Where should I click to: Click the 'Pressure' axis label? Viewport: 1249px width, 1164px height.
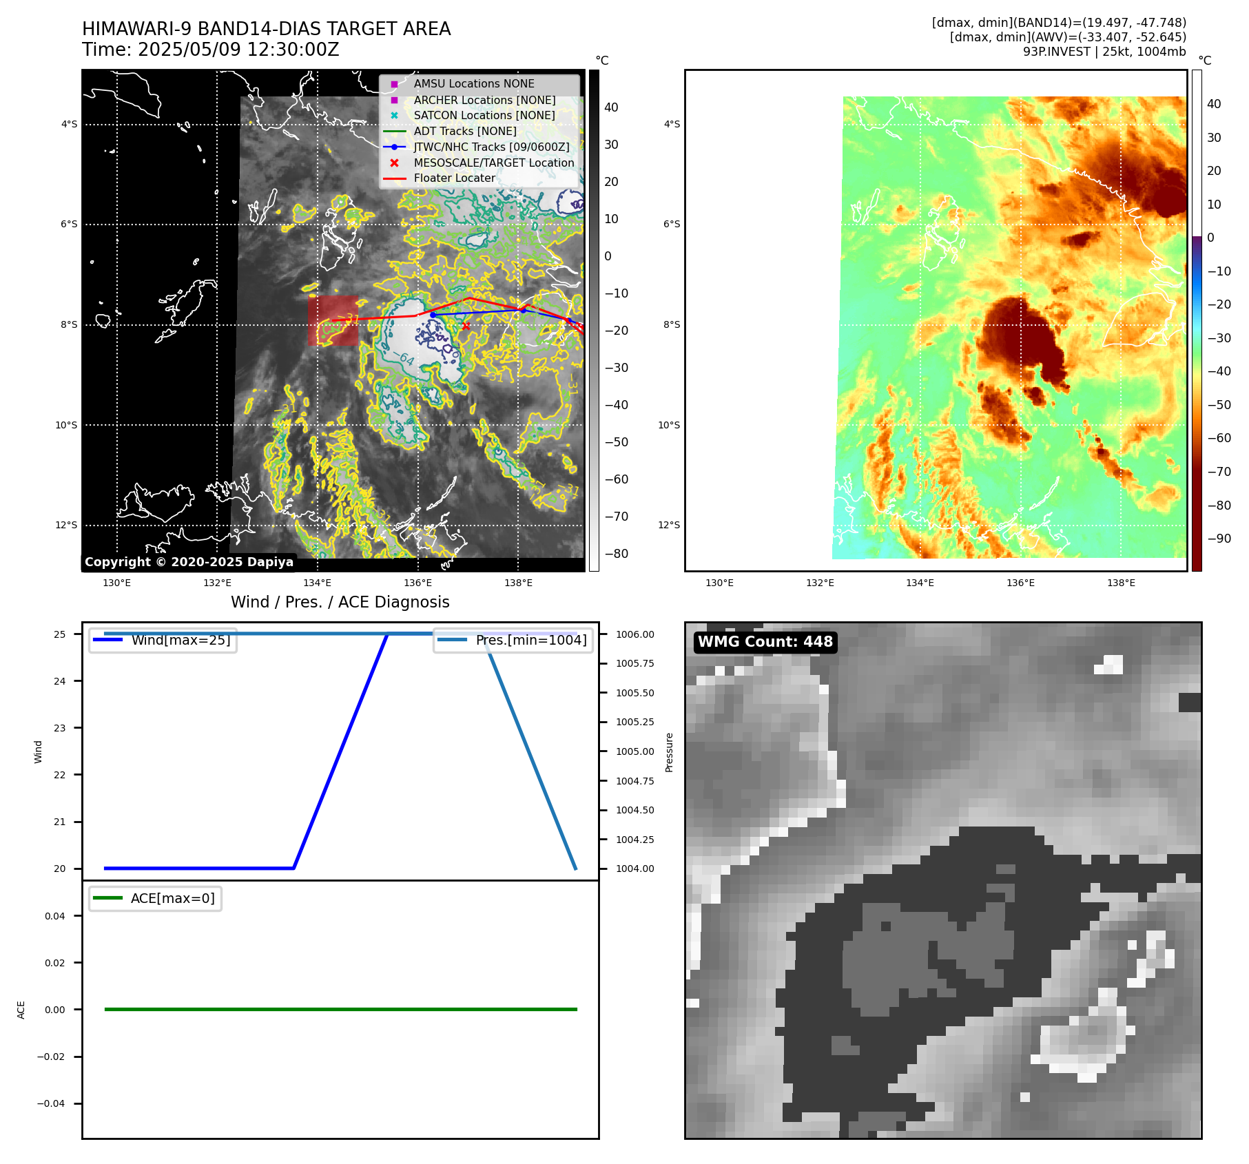coord(669,752)
